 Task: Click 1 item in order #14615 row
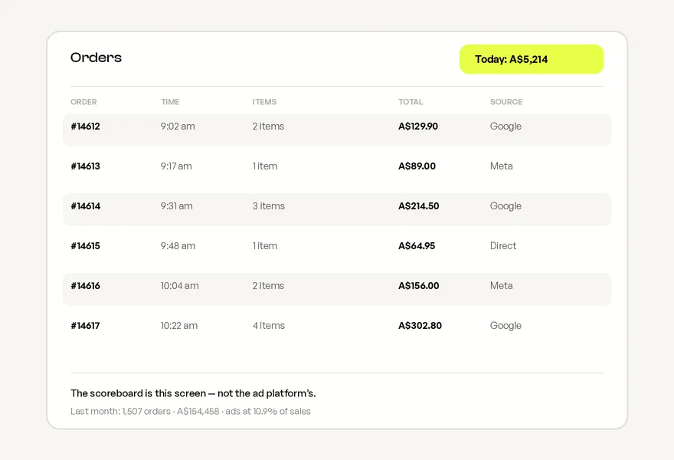265,245
